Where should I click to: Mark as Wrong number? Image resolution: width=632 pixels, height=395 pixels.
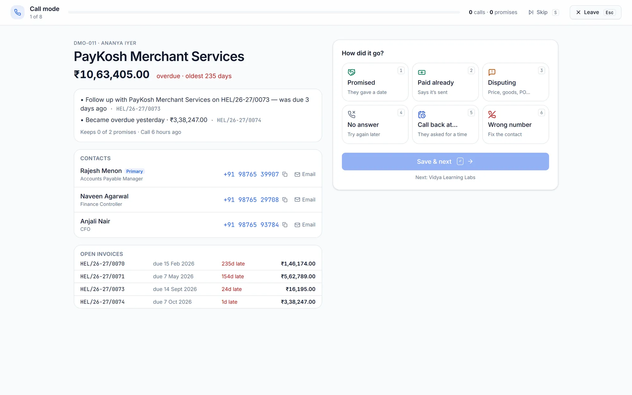pyautogui.click(x=515, y=125)
